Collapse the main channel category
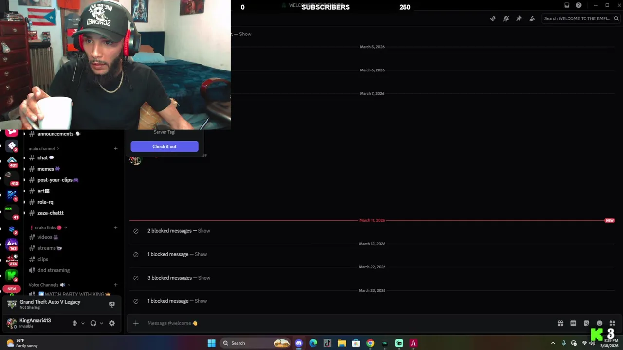623x350 pixels. tap(43, 148)
